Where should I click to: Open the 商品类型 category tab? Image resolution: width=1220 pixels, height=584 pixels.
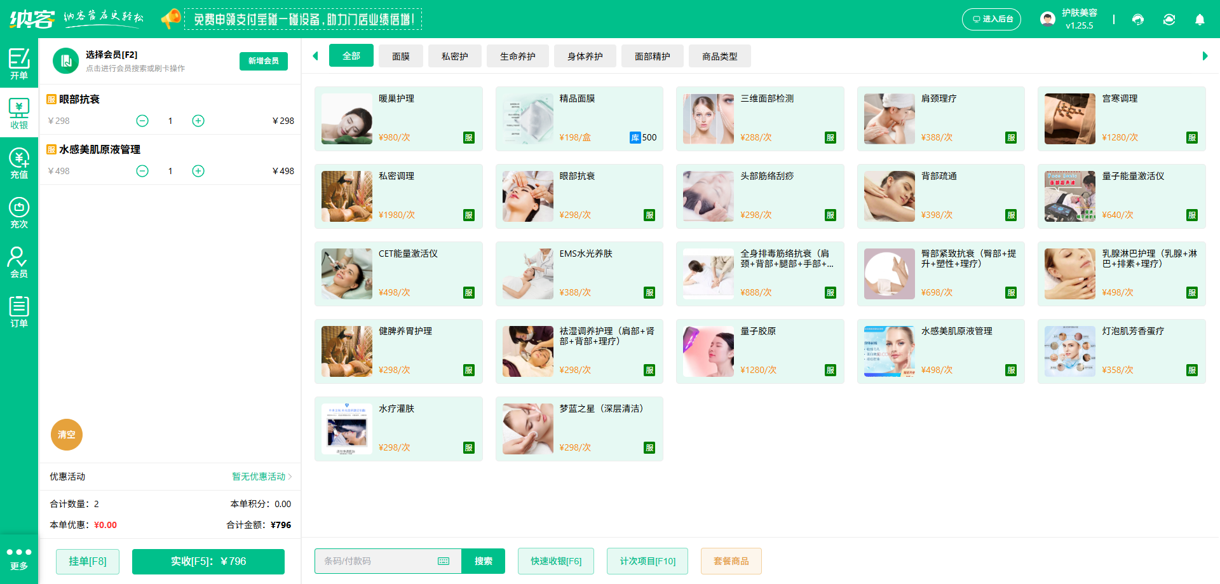[720, 56]
